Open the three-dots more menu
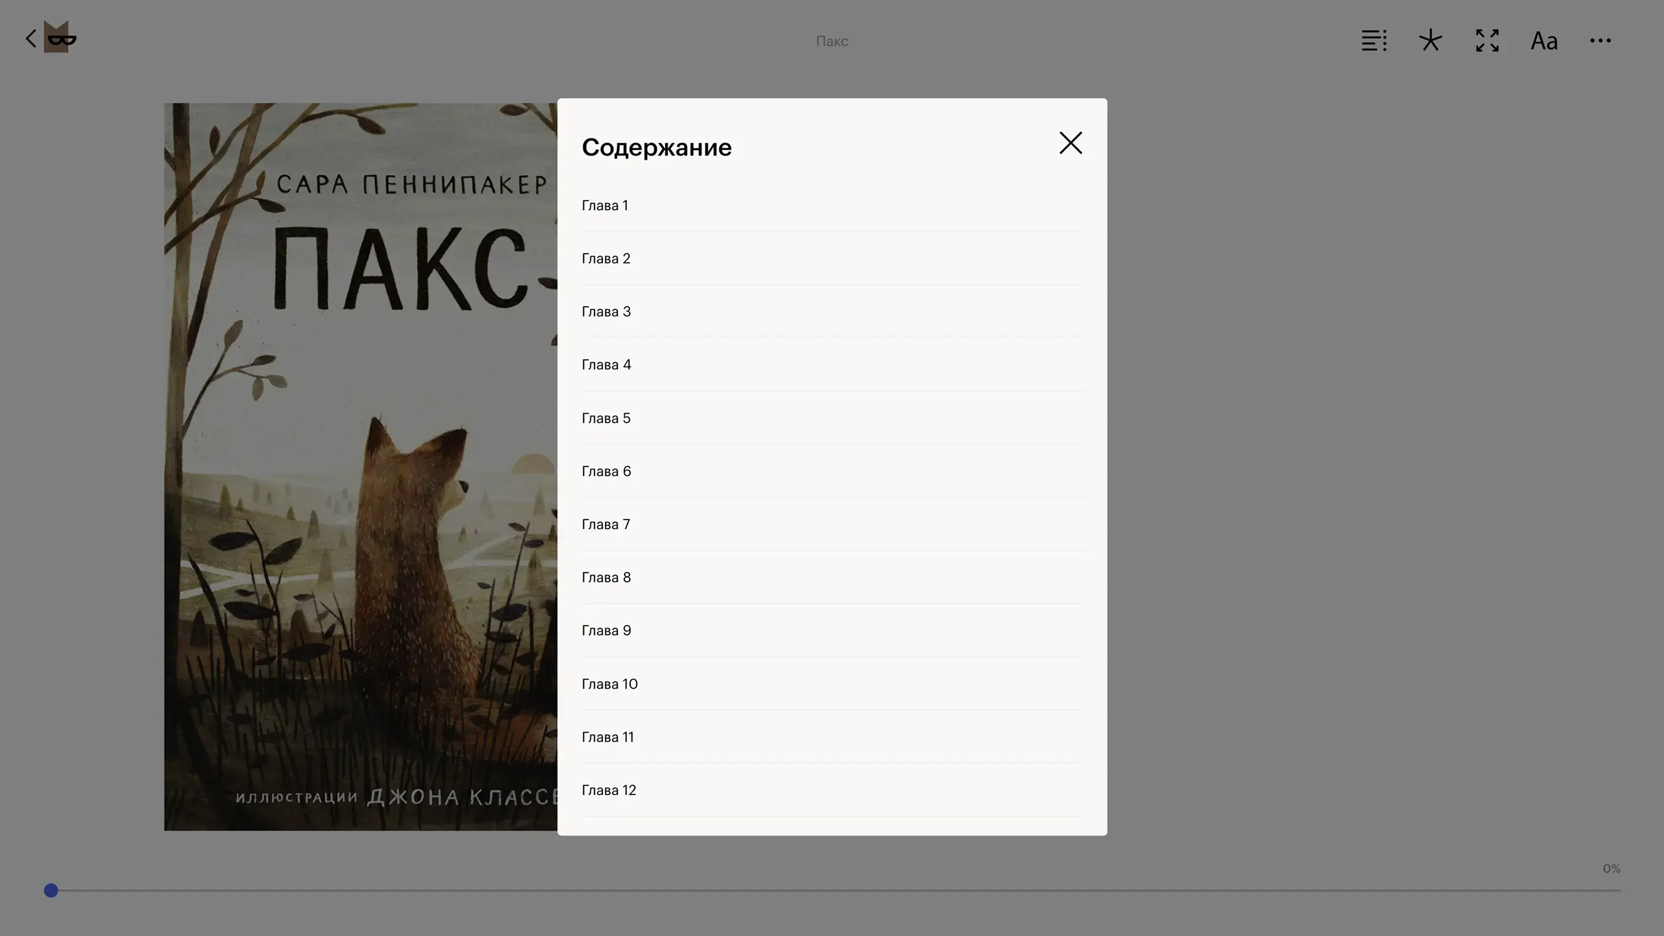This screenshot has height=936, width=1664. [1600, 40]
